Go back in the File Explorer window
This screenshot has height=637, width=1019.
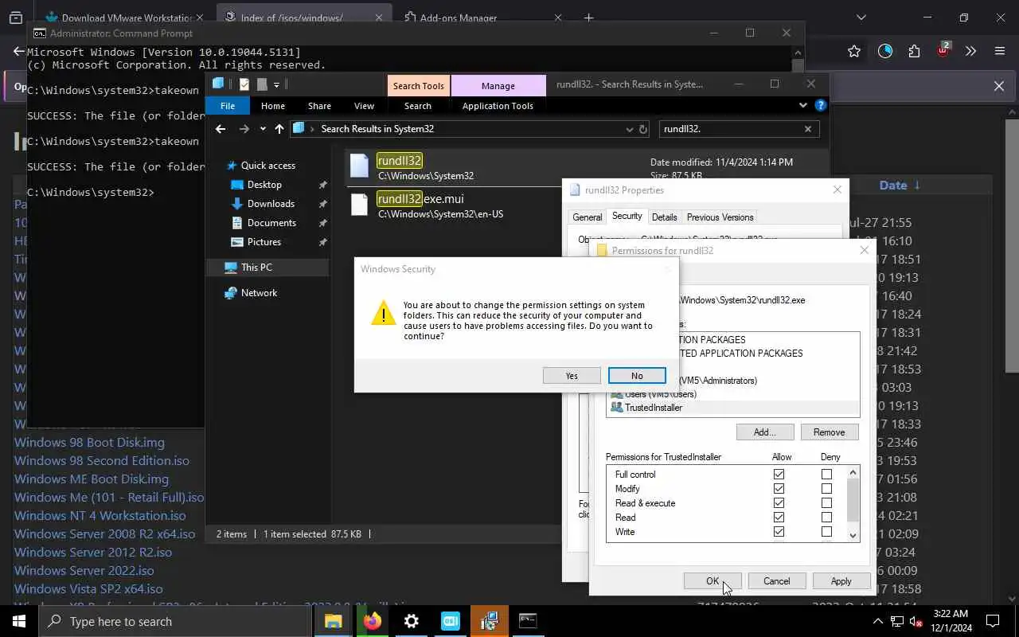pos(221,129)
